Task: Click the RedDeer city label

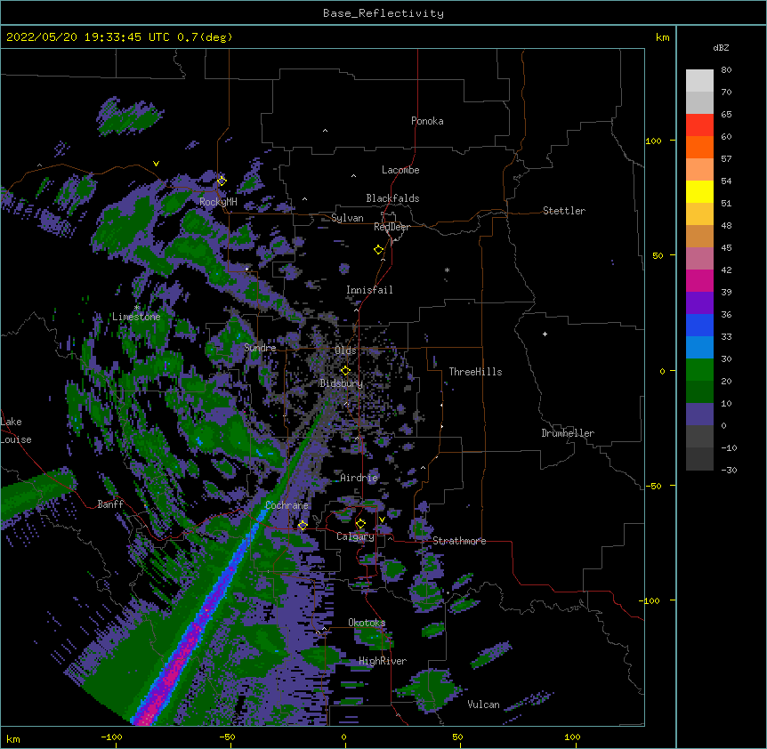Action: 392,227
